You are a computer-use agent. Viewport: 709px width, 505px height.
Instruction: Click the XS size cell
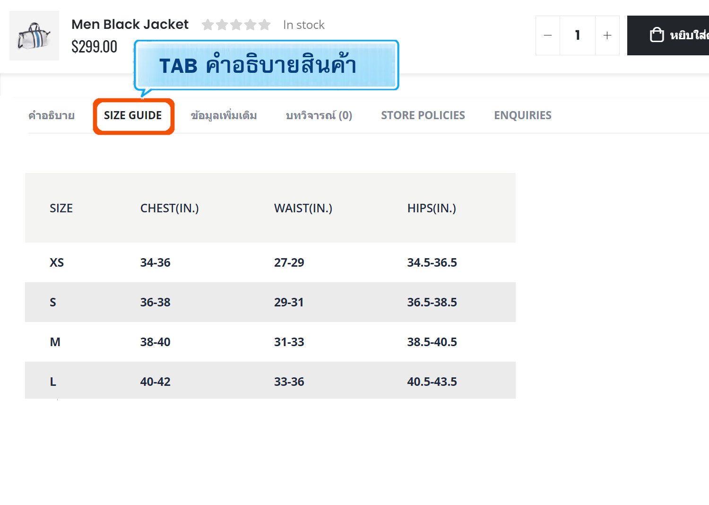[57, 262]
